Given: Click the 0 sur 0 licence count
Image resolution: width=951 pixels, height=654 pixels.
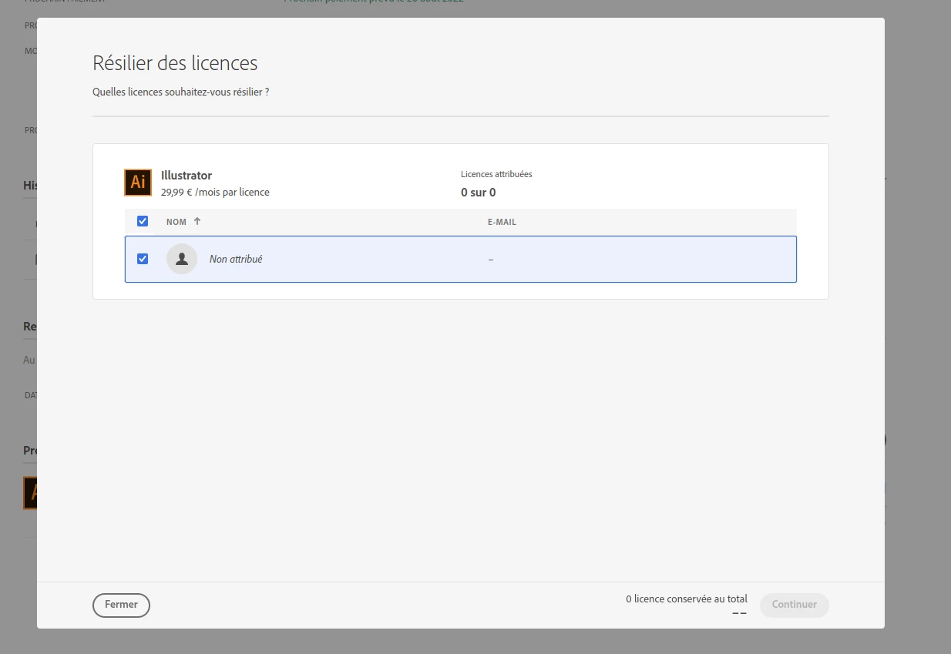Looking at the screenshot, I should tap(479, 193).
